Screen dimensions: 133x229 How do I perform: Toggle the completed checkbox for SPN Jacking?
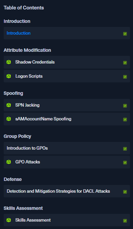(x=125, y=106)
